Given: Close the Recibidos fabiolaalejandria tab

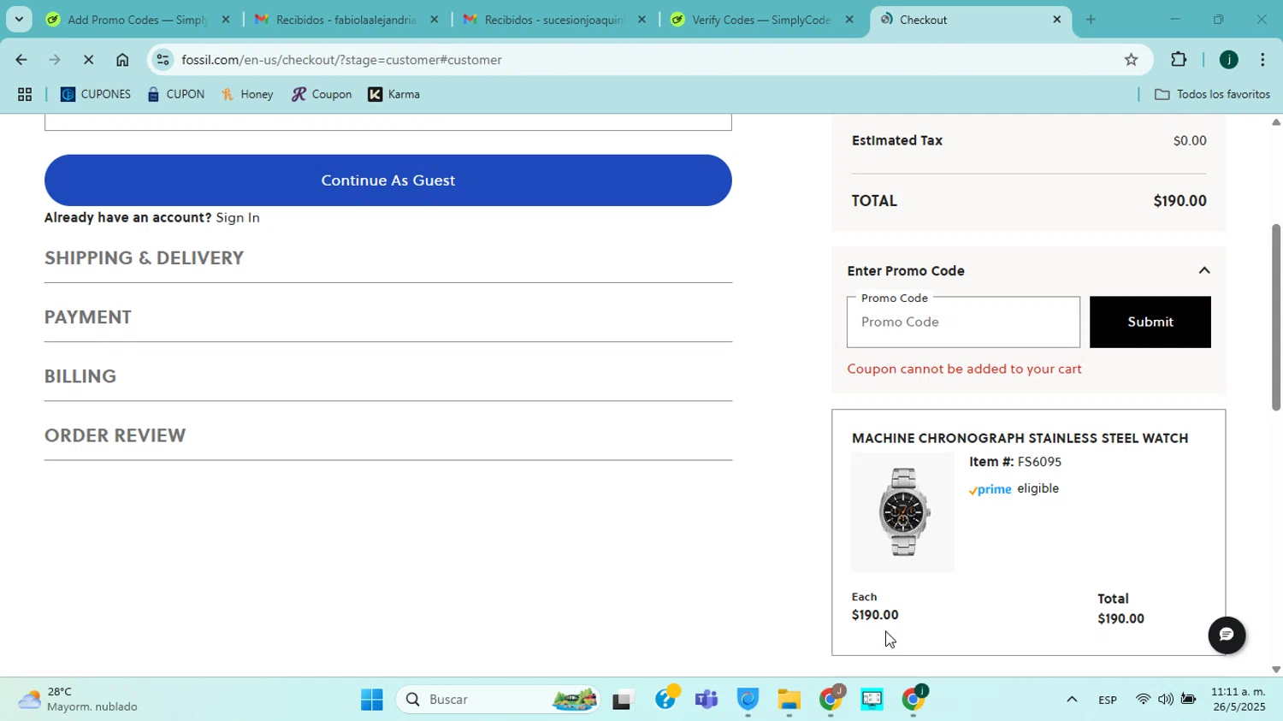Looking at the screenshot, I should (435, 19).
